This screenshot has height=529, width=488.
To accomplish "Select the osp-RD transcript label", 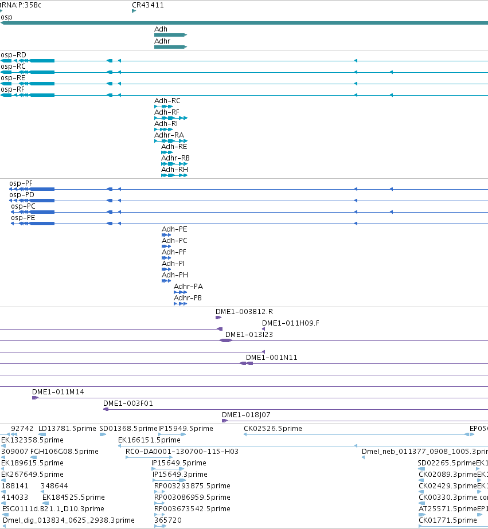I will [x=14, y=55].
